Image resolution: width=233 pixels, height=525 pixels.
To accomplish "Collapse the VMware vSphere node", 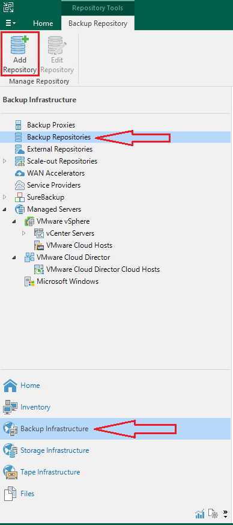I will click(x=14, y=221).
